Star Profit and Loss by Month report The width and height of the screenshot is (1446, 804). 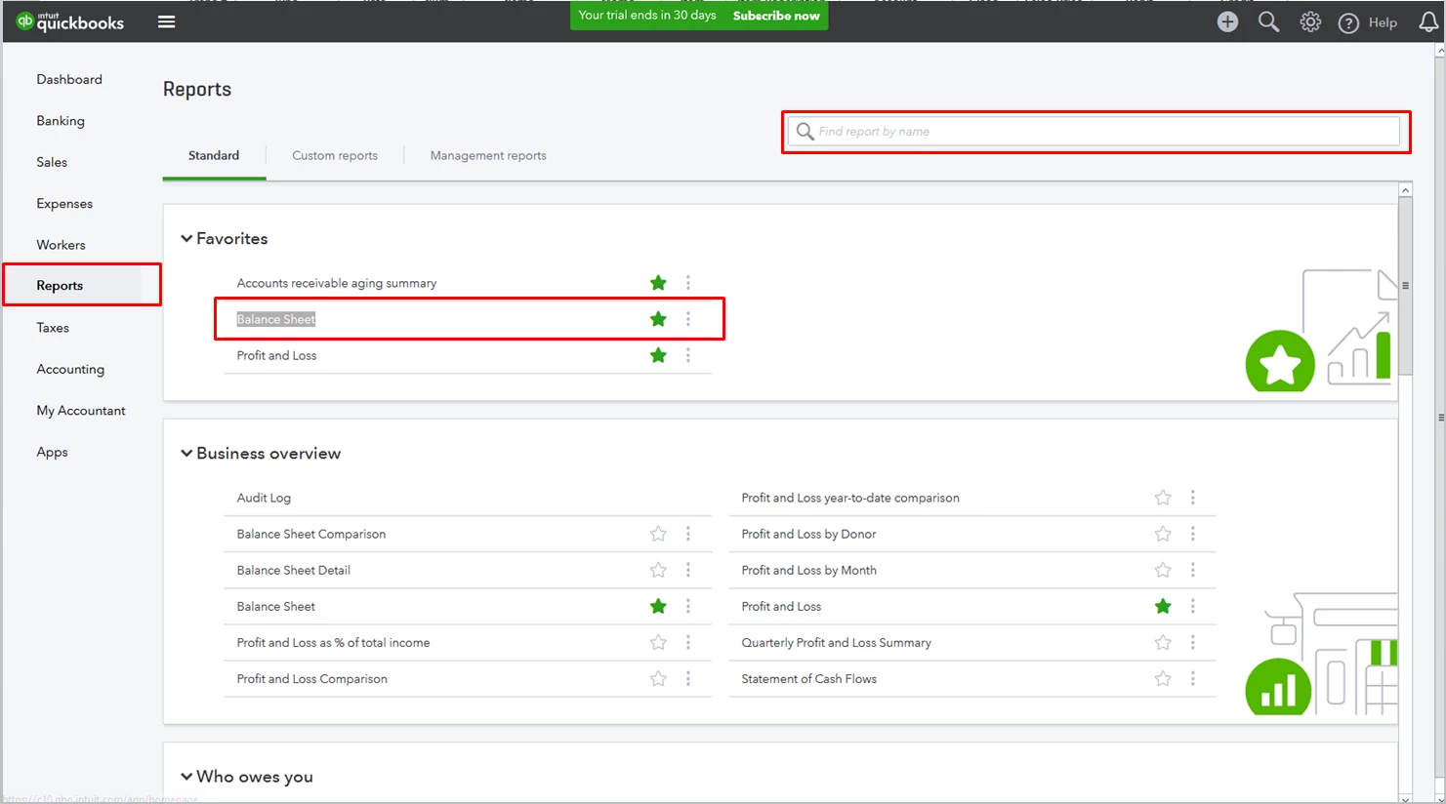[x=1163, y=570]
